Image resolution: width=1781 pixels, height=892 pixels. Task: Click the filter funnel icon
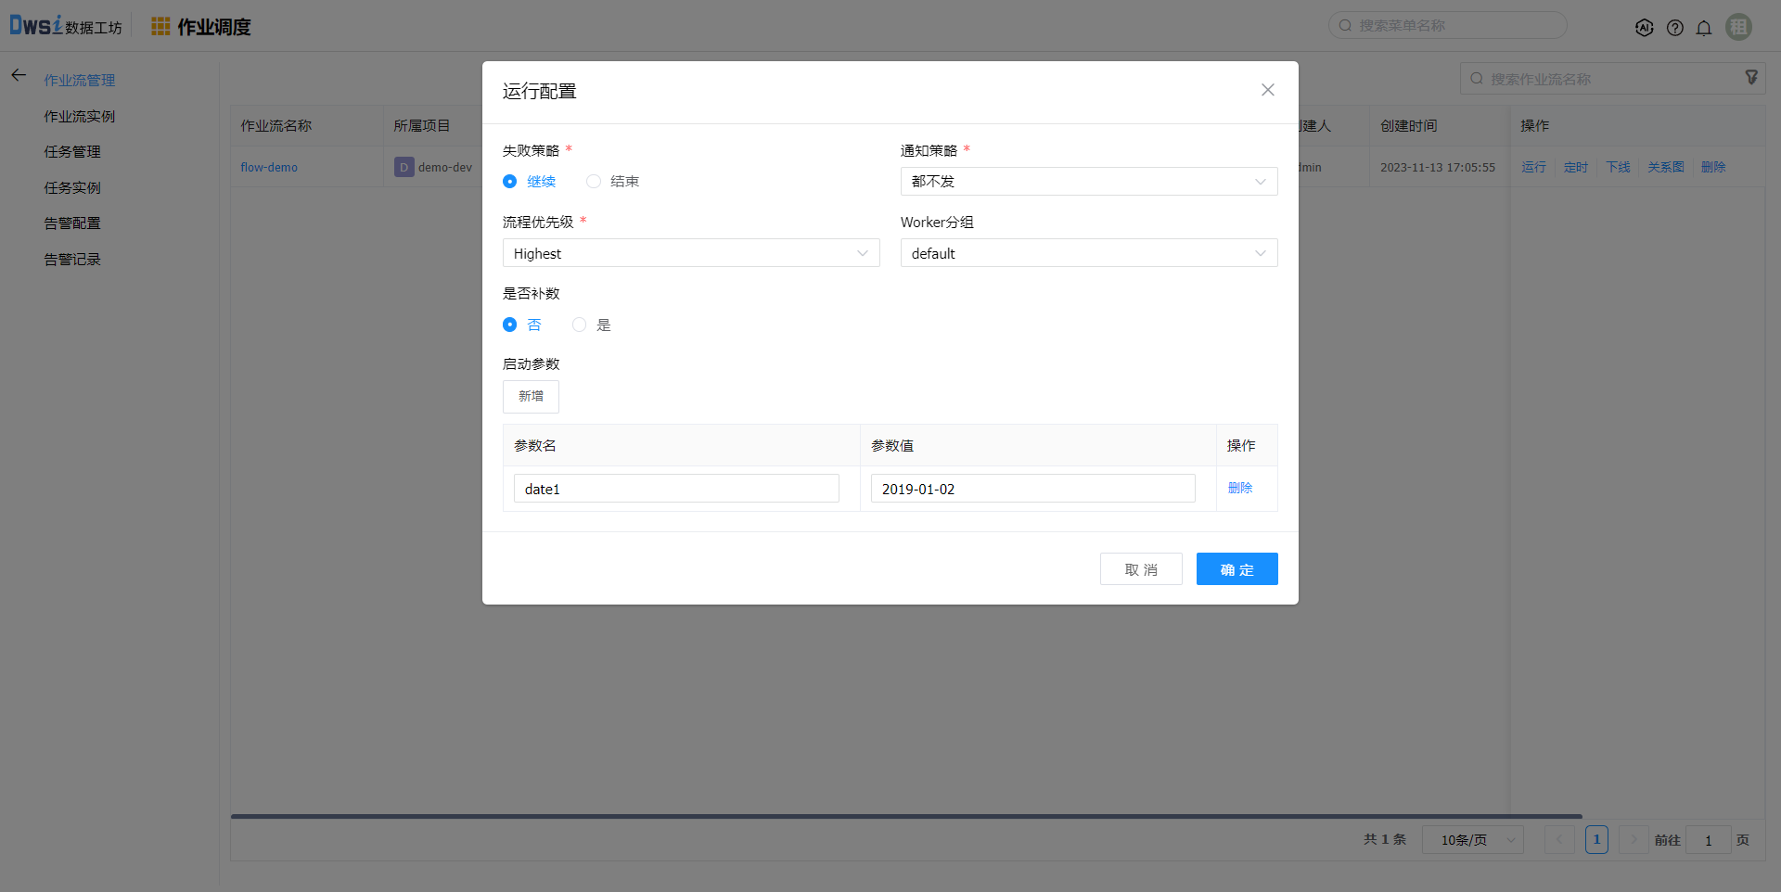coord(1750,78)
